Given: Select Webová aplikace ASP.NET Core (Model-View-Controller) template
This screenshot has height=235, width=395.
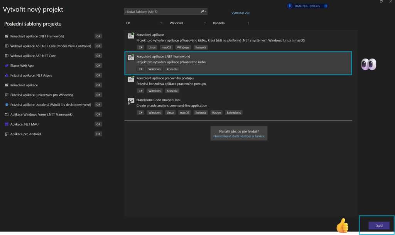Looking at the screenshot, I should click(x=51, y=46).
